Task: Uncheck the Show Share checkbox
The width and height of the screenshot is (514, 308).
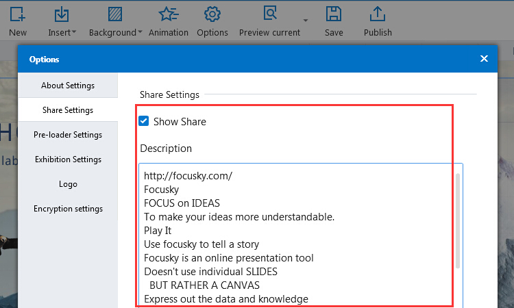Action: pos(144,120)
